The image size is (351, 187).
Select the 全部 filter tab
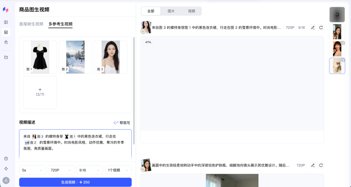tap(151, 11)
